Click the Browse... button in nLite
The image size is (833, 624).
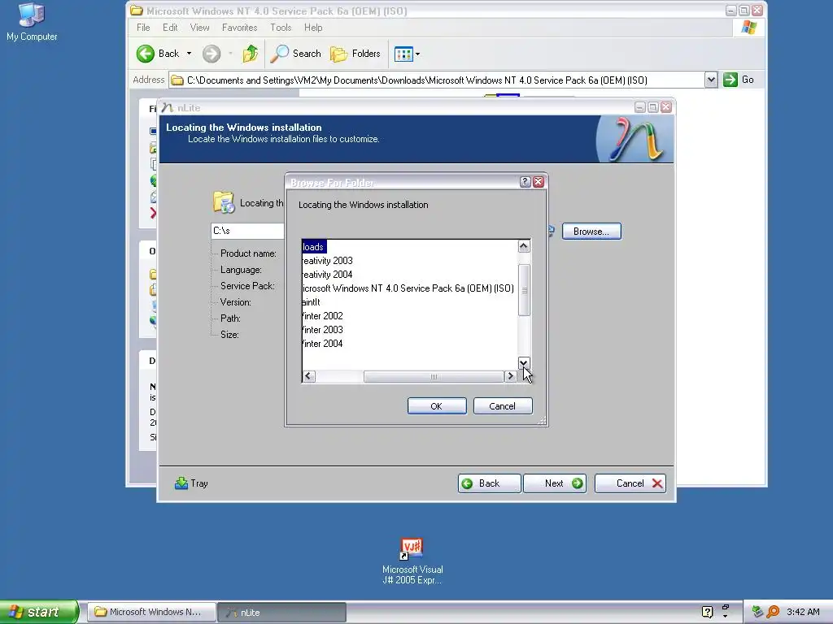(591, 232)
